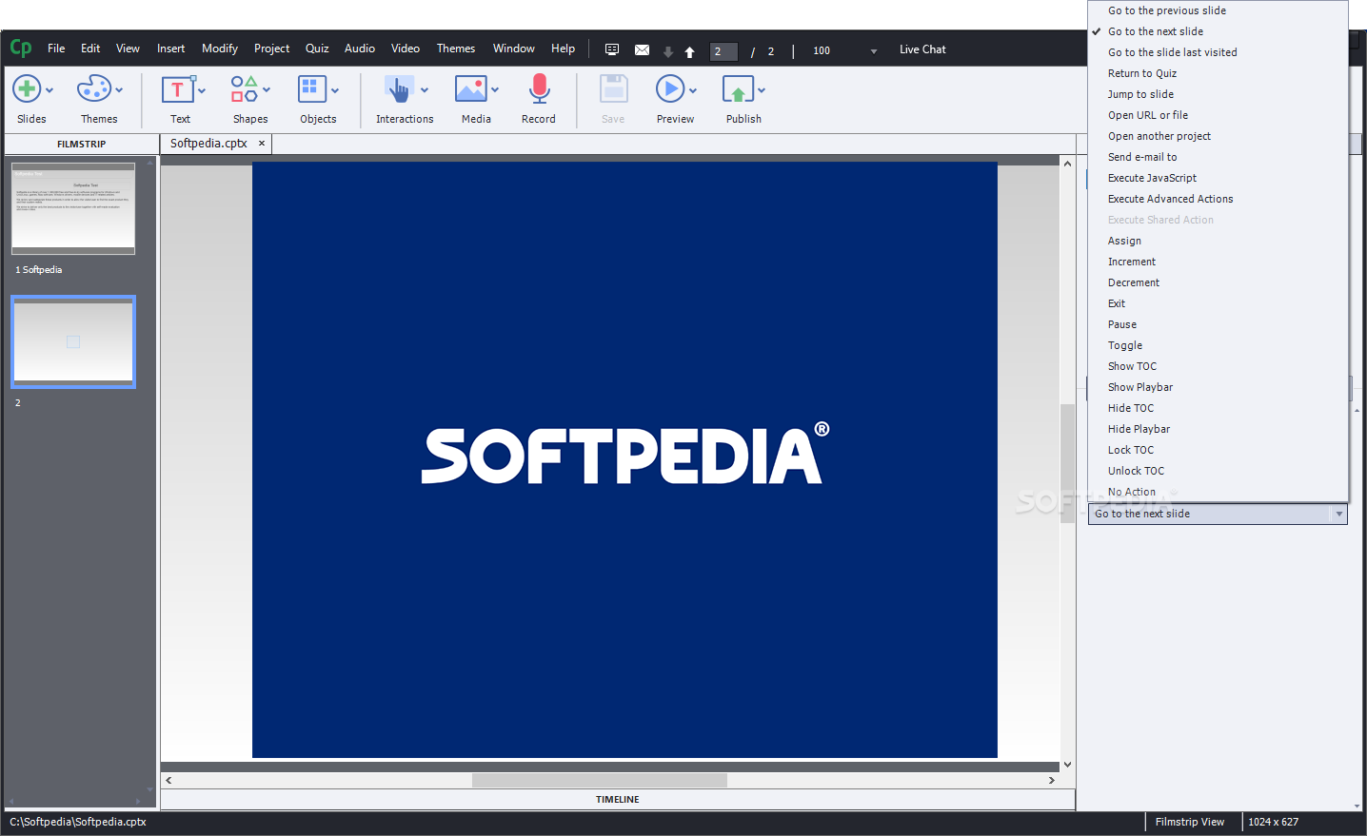Select slide 1 Softpedia thumbnail
The width and height of the screenshot is (1367, 836).
pos(73,208)
